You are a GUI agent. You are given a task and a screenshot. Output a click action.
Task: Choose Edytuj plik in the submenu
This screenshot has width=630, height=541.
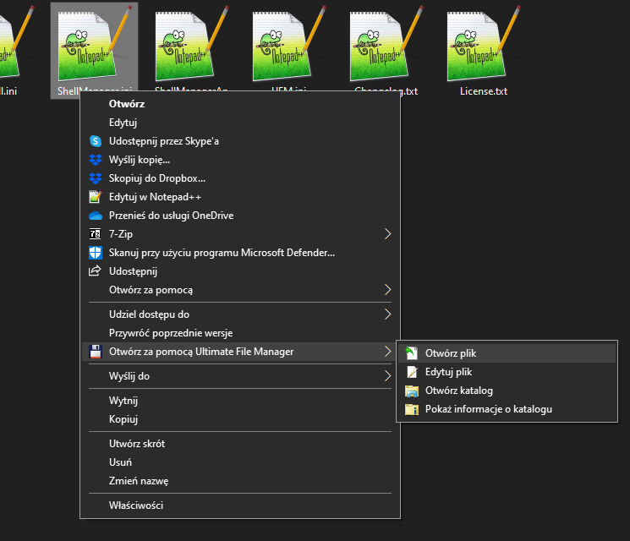tap(507, 372)
